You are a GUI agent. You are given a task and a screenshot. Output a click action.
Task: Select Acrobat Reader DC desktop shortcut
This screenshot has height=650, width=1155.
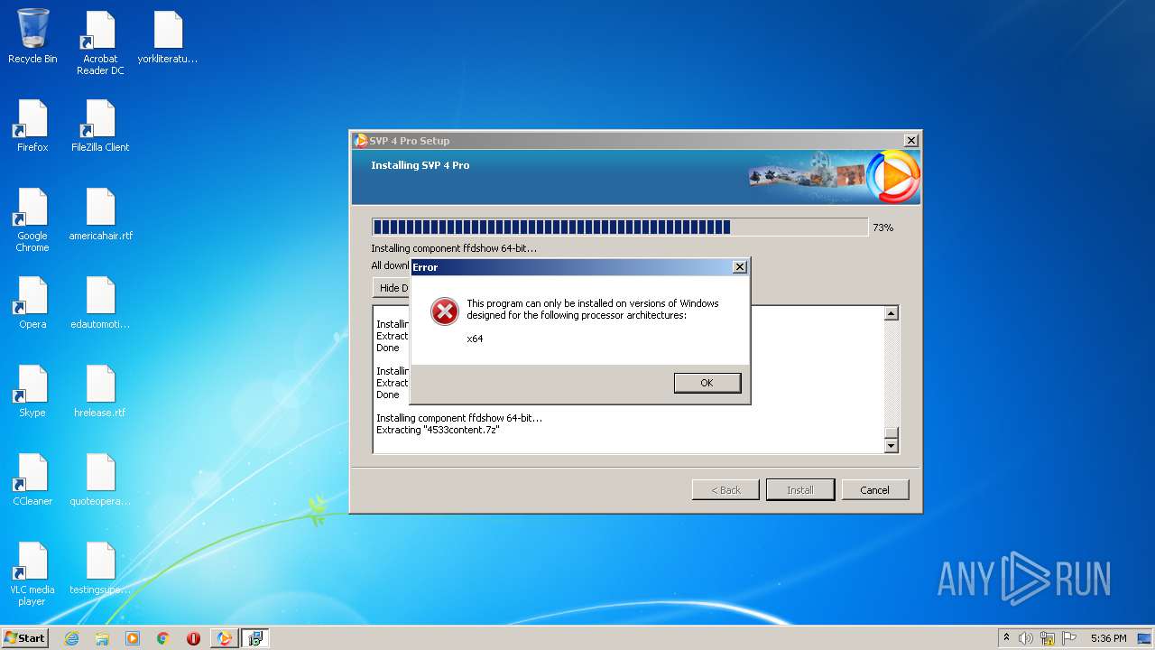tap(100, 42)
